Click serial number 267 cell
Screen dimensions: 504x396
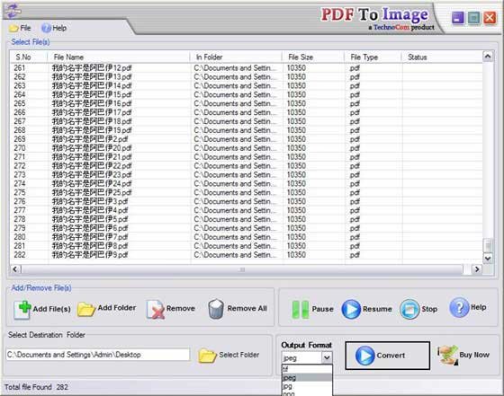click(x=20, y=121)
